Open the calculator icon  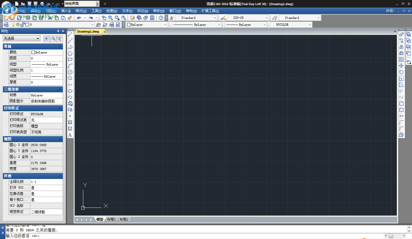[152, 18]
